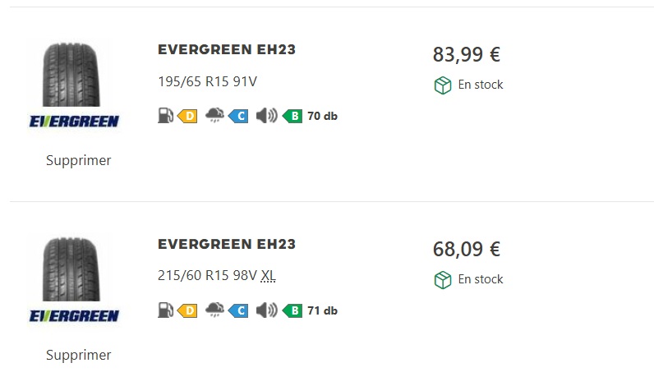This screenshot has width=654, height=386.
Task: Click the green B noise badge next to 71 db
Action: click(292, 310)
